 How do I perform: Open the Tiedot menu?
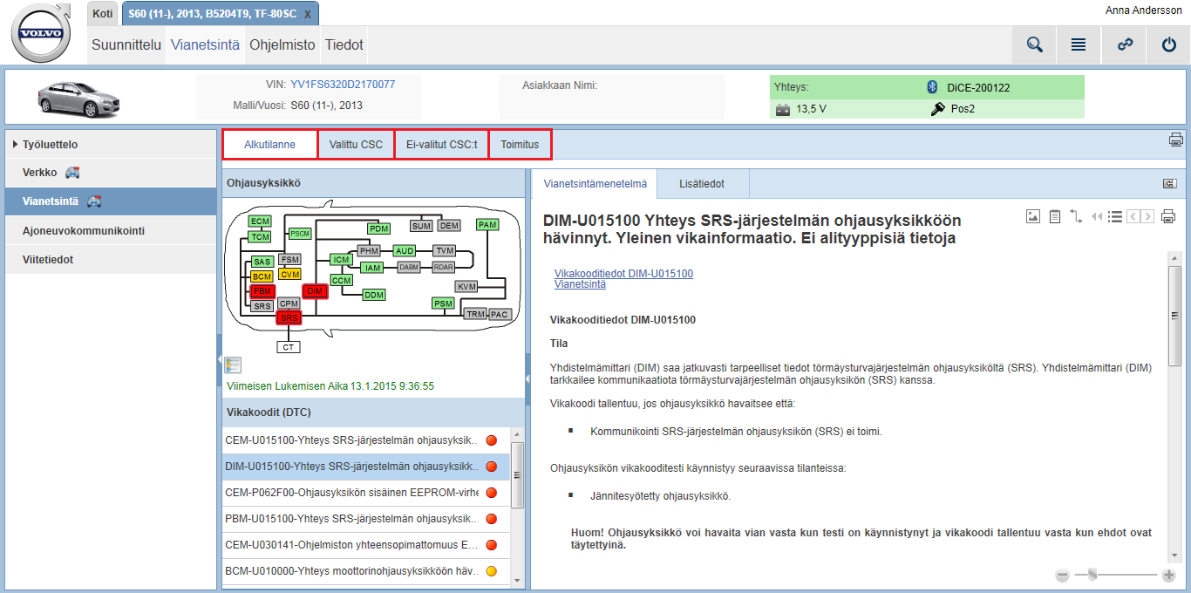pyautogui.click(x=344, y=44)
